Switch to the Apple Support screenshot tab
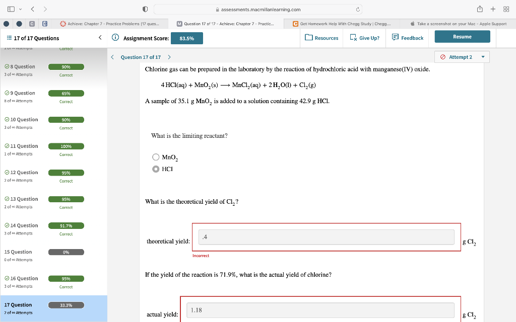 pos(459,24)
